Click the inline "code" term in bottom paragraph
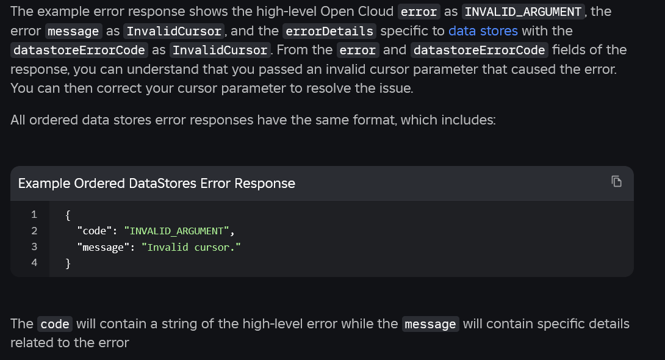This screenshot has height=360, width=665. click(55, 324)
